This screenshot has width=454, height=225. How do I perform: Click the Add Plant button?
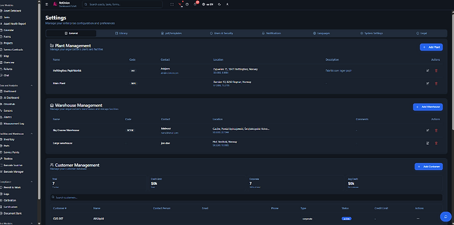pos(431,47)
